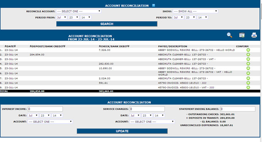Screen dimensions: 262x142
Task: Open the Show filter dropdown
Action: [195, 11]
